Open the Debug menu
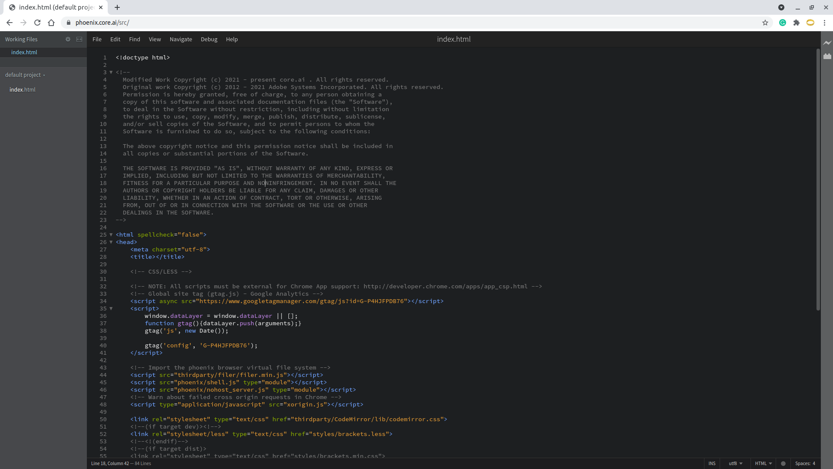 tap(209, 39)
